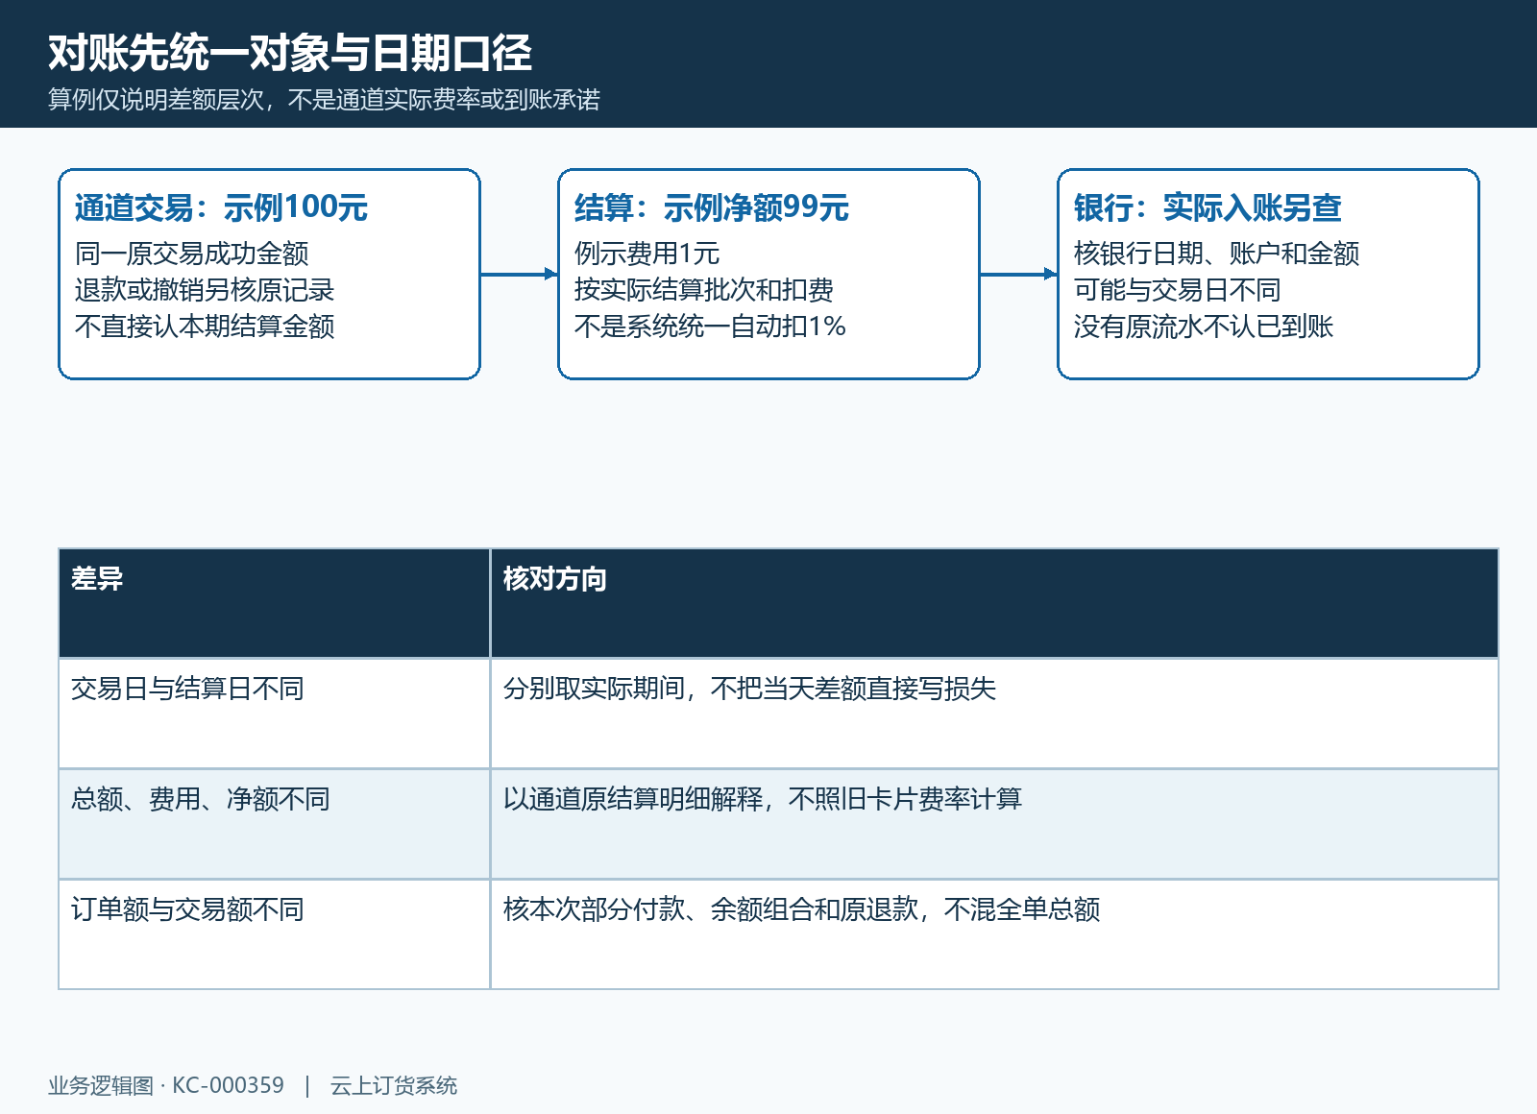
Task: Select the cell '分别取实际期间，不把当天差额直接写损失'
Action: pyautogui.click(x=994, y=714)
